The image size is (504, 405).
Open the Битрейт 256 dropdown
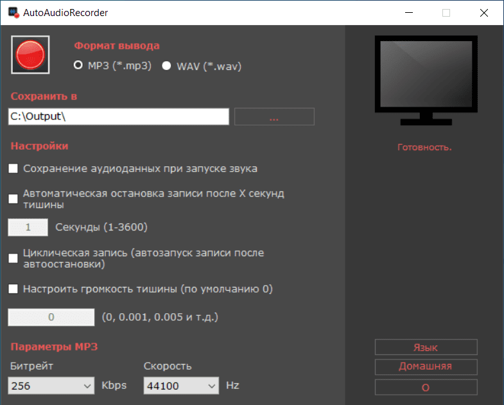51,385
